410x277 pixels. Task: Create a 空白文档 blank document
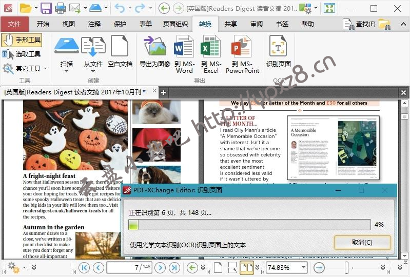(120, 51)
